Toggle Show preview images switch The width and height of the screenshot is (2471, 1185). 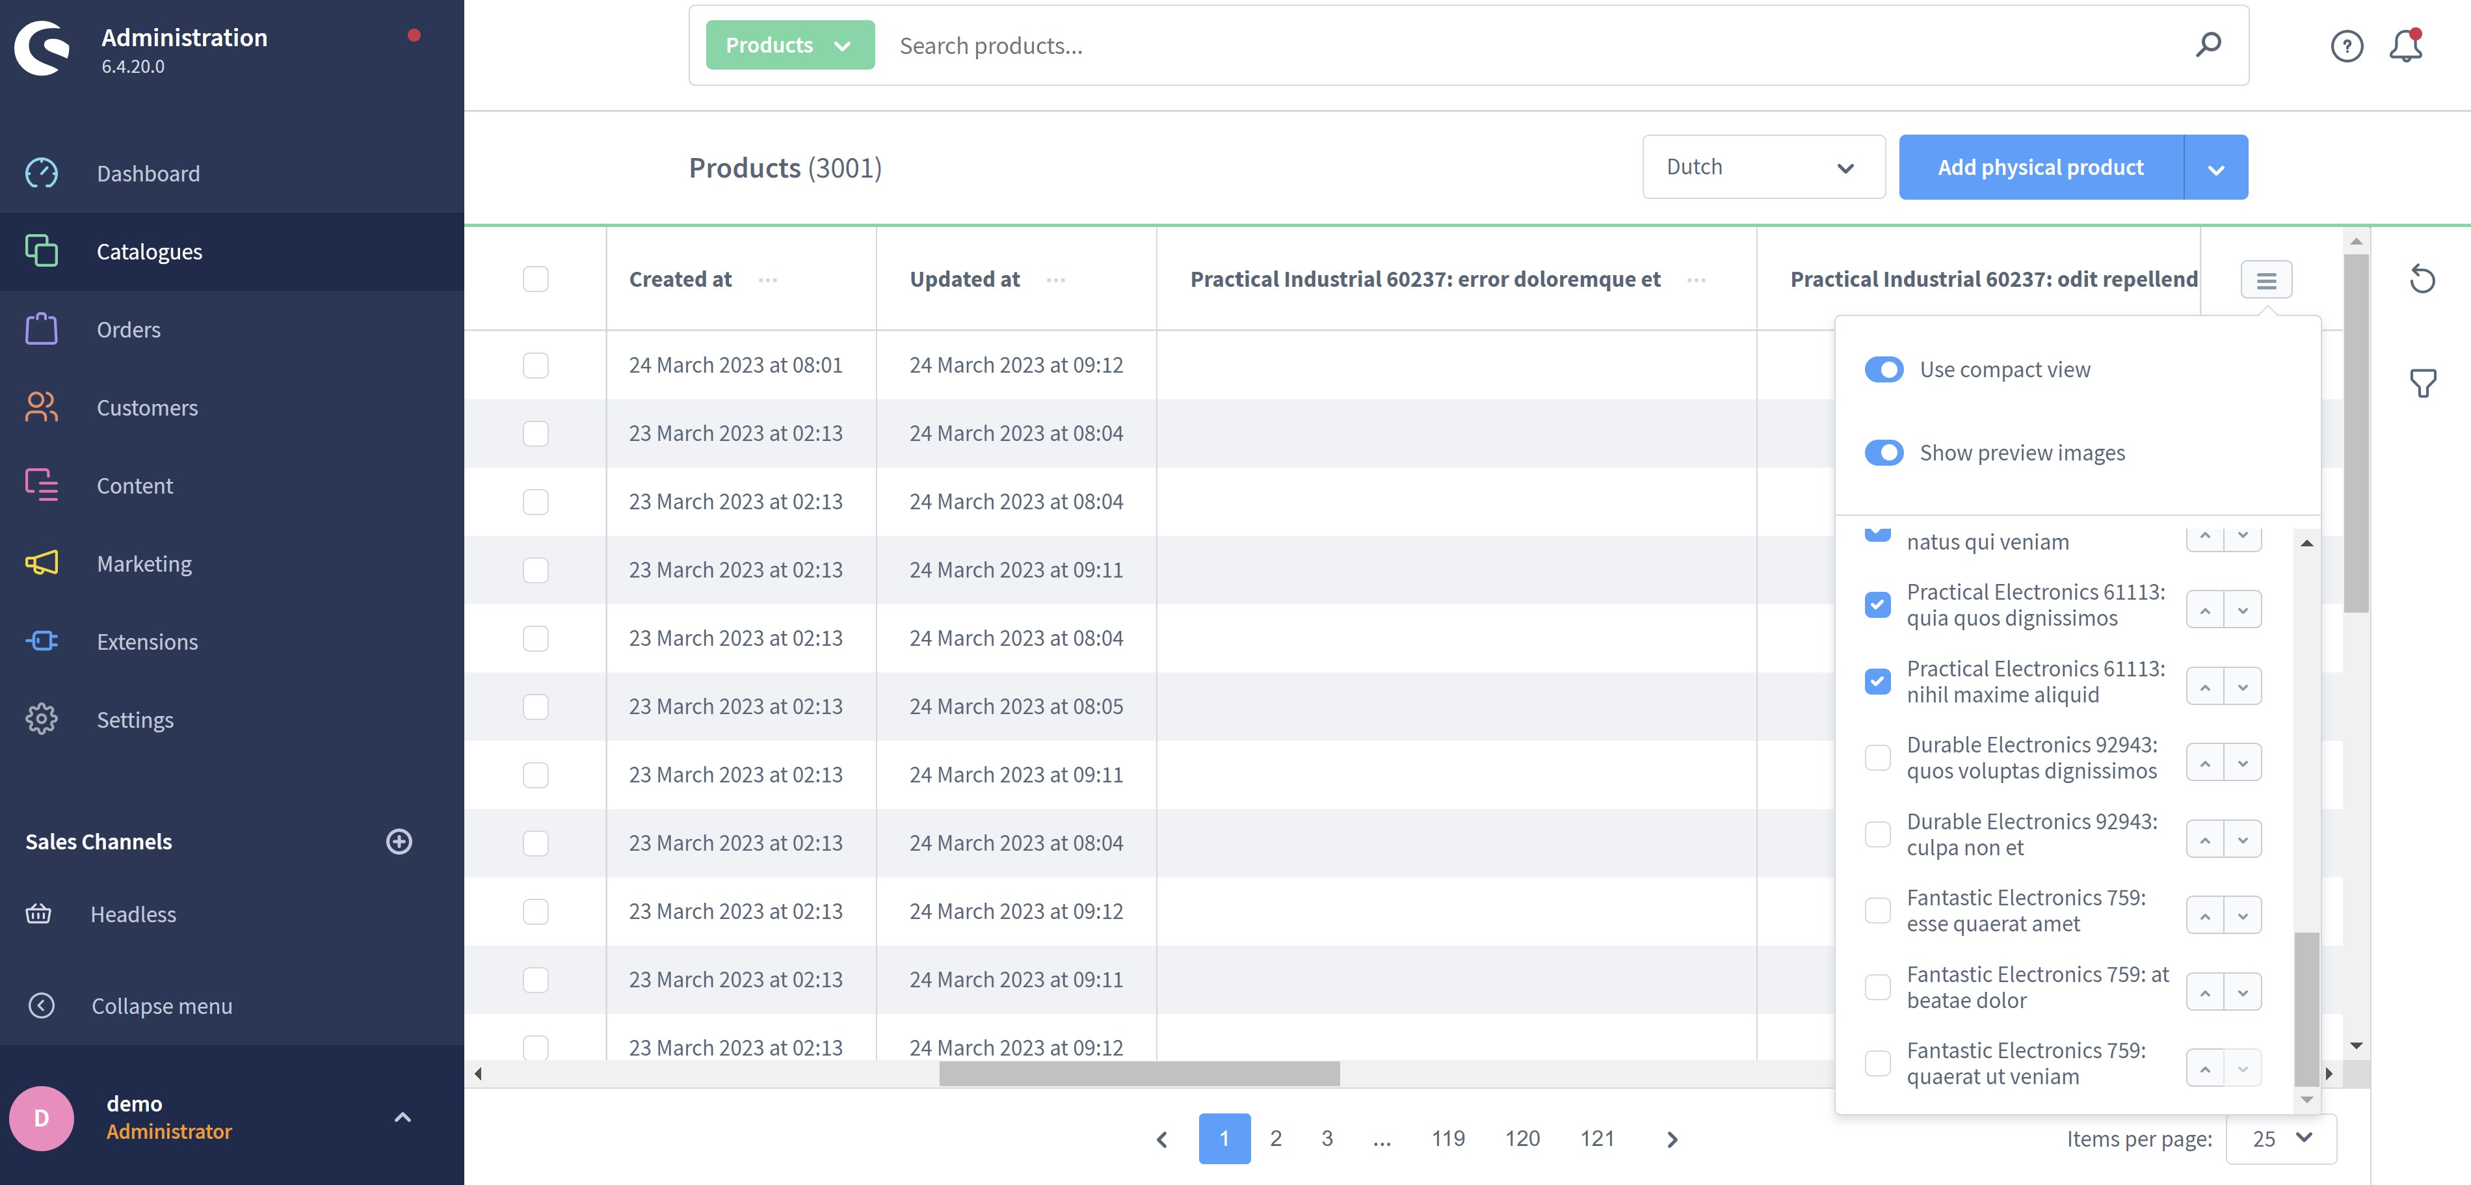pos(1884,452)
